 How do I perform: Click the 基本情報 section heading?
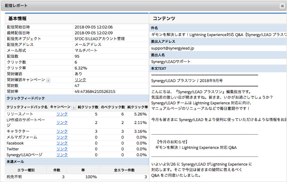pyautogui.click(x=17, y=19)
